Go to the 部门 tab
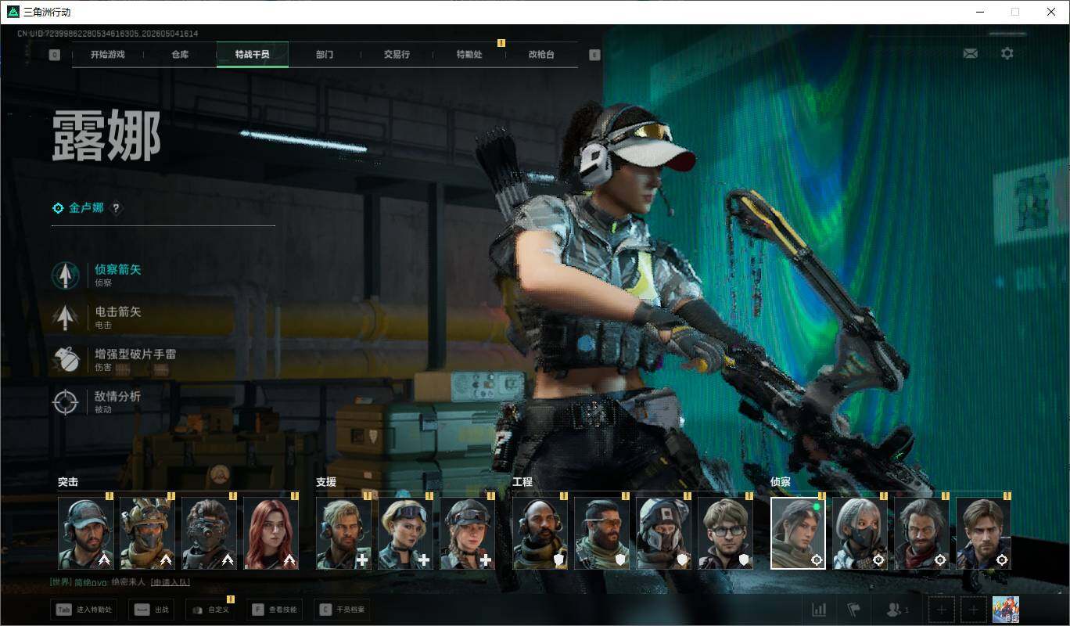 [x=325, y=55]
